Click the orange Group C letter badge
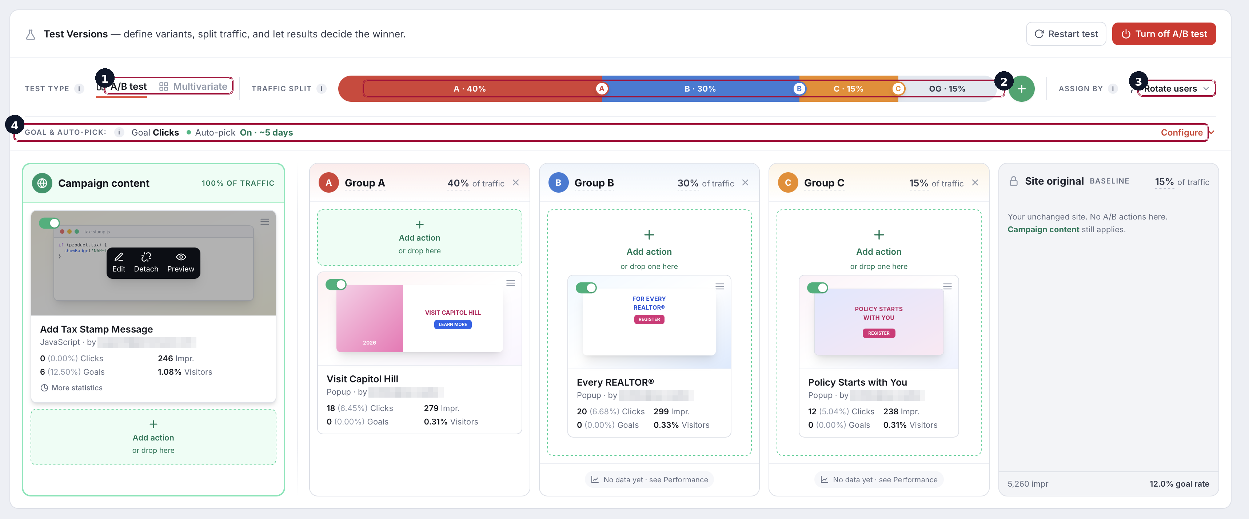 [788, 183]
